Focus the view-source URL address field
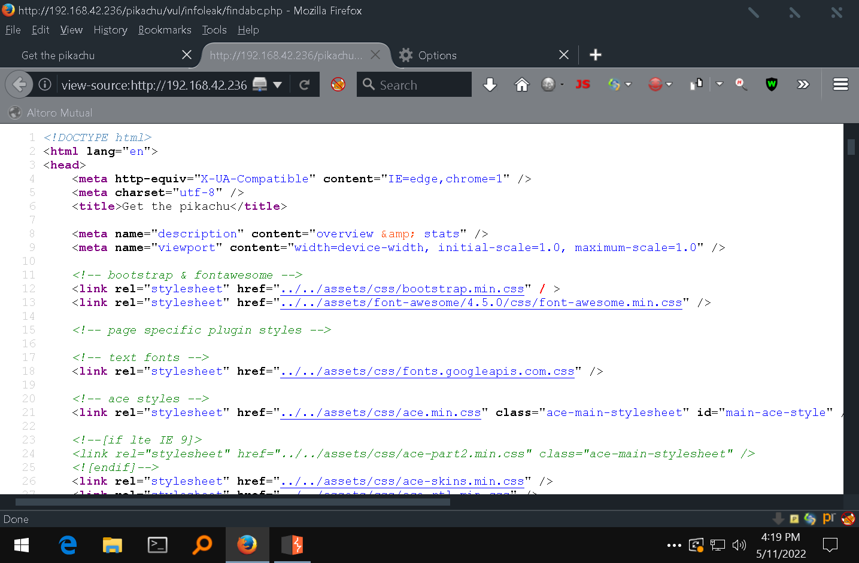 pos(154,85)
